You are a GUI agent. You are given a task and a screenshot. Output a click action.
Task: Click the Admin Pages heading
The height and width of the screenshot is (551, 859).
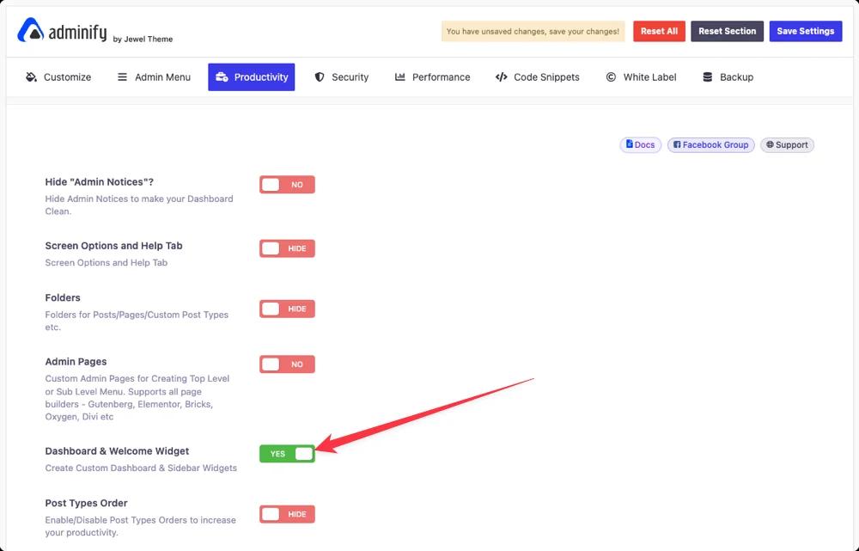coord(76,361)
